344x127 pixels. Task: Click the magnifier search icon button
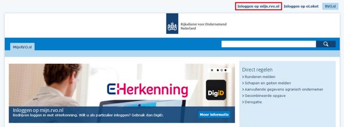pos(326,44)
